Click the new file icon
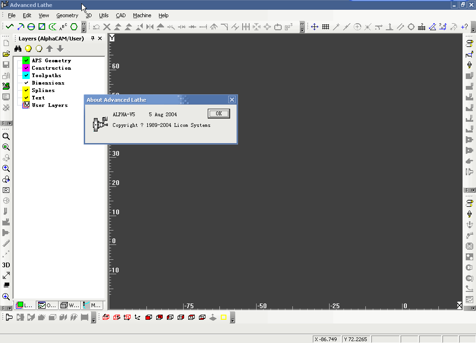 (x=6, y=43)
